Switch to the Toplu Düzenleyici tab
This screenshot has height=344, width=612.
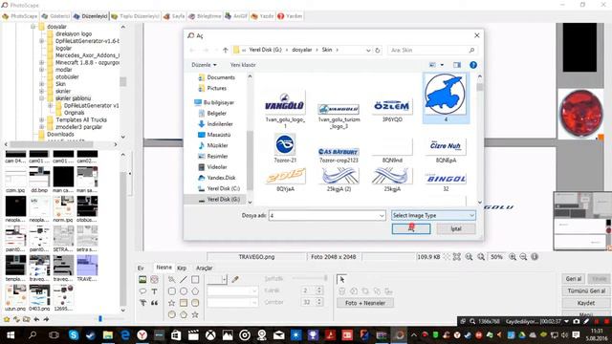point(136,16)
